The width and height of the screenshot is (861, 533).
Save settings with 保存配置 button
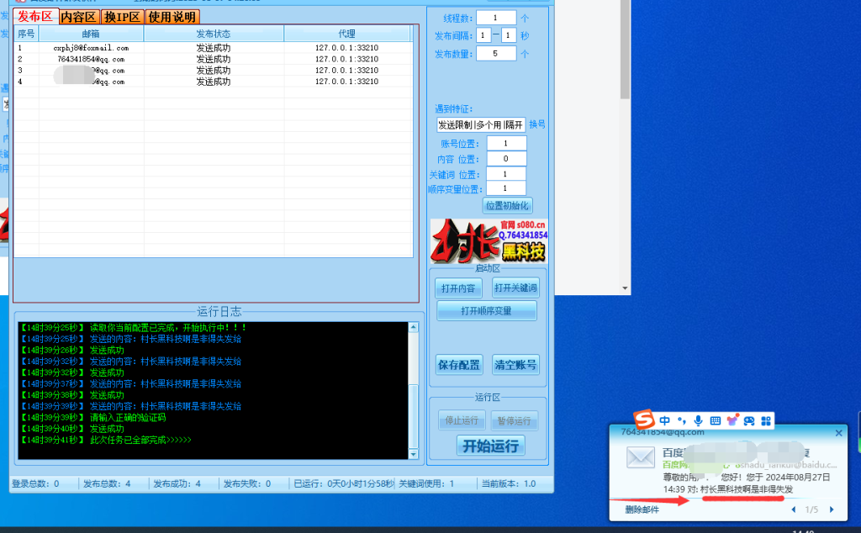click(459, 365)
